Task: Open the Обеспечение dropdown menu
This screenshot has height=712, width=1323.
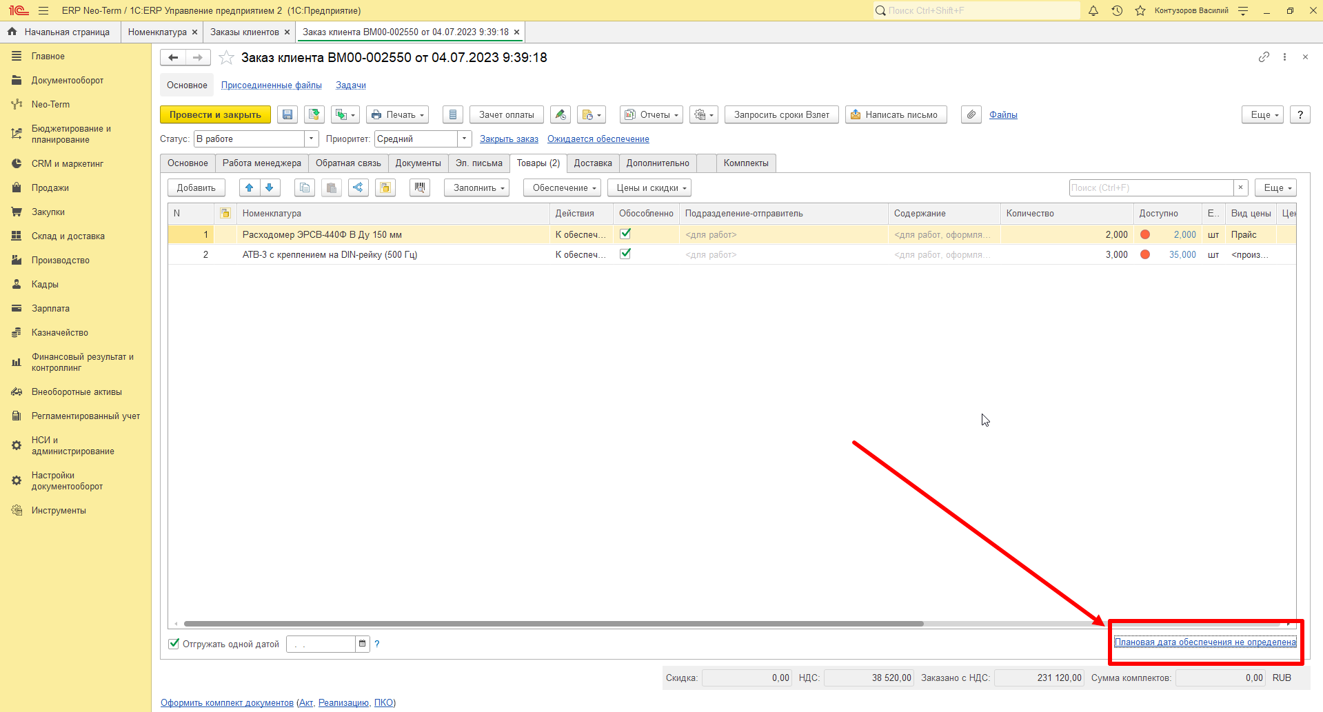Action: 563,187
